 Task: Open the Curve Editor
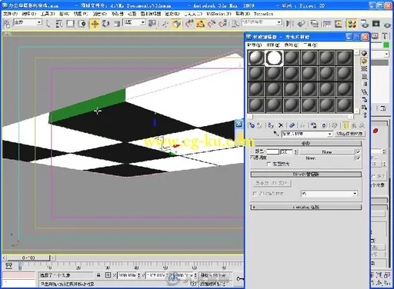[x=327, y=24]
